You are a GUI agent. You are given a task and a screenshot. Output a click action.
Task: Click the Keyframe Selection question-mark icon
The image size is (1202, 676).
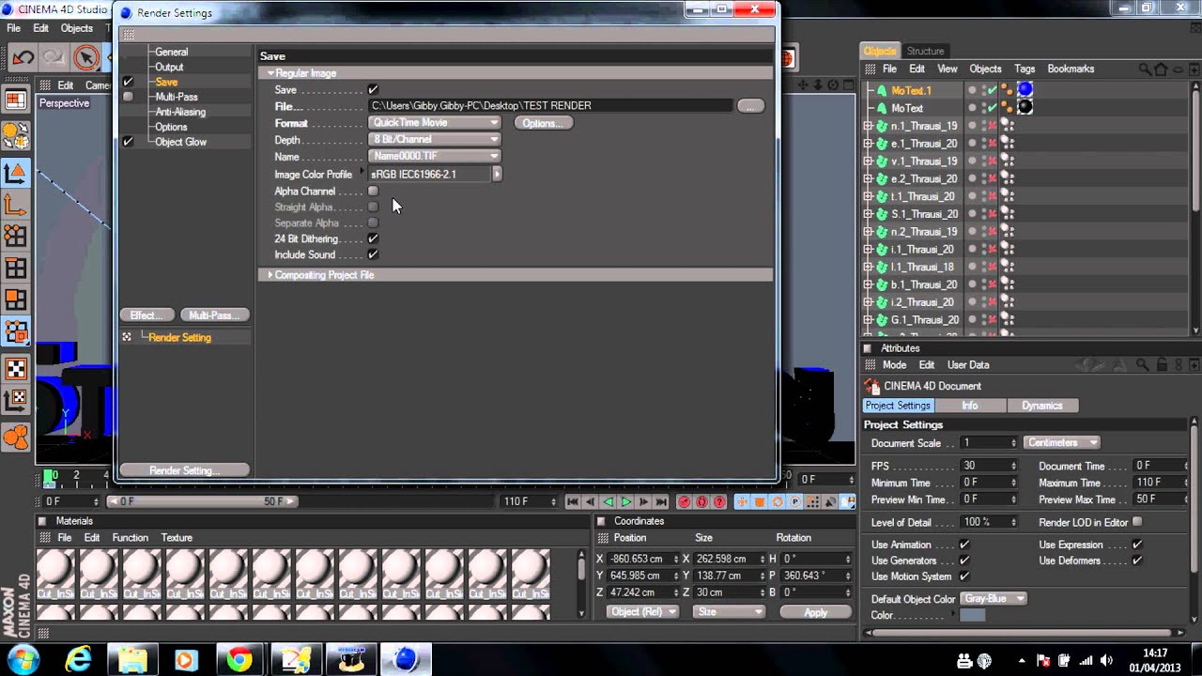pos(720,502)
